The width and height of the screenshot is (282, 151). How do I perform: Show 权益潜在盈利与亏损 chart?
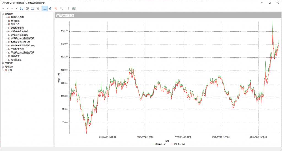pyautogui.click(x=20, y=42)
